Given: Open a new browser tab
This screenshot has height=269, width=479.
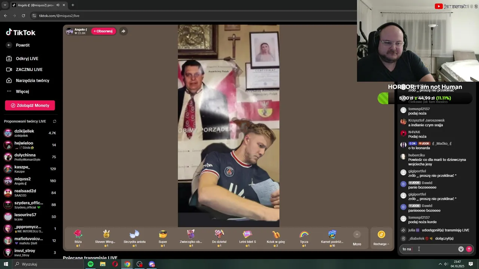Looking at the screenshot, I should pos(73,5).
